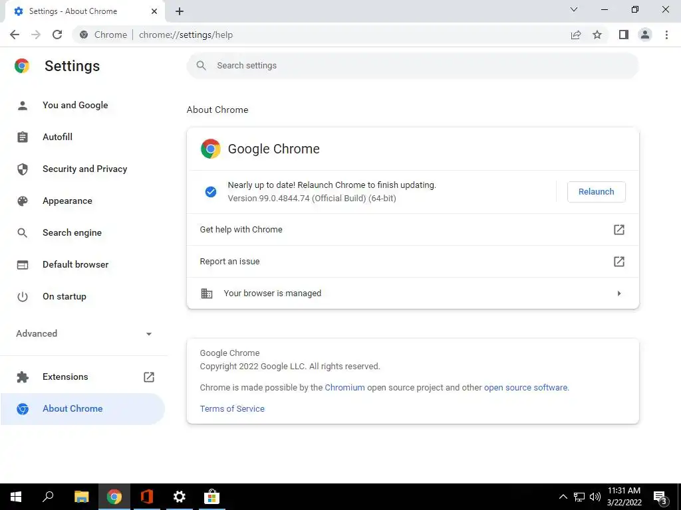Open Terms of Service link
The image size is (681, 510).
coord(232,408)
